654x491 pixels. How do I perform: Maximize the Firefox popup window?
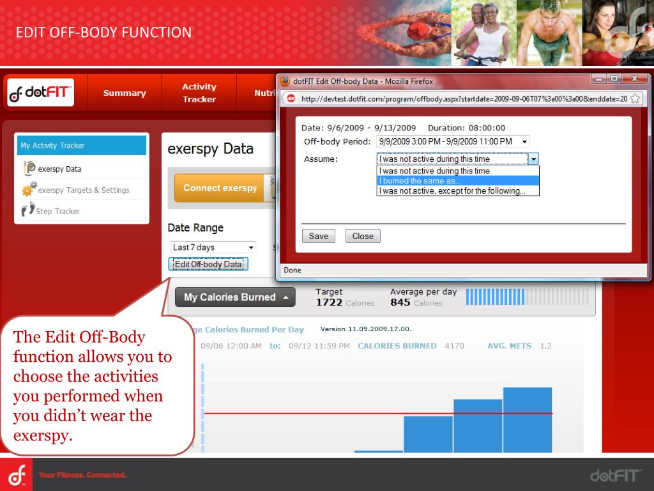614,79
